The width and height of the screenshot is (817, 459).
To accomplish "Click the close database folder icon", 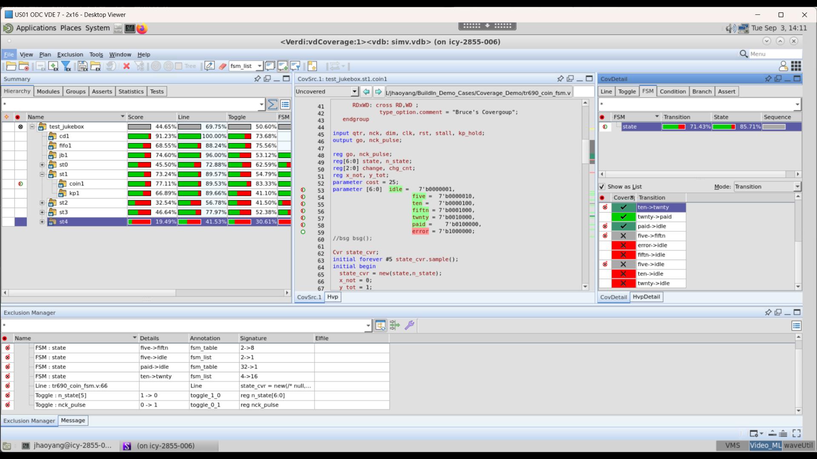I will [x=24, y=66].
